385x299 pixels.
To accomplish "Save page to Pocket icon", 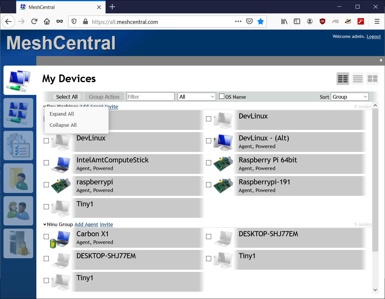I will point(249,22).
